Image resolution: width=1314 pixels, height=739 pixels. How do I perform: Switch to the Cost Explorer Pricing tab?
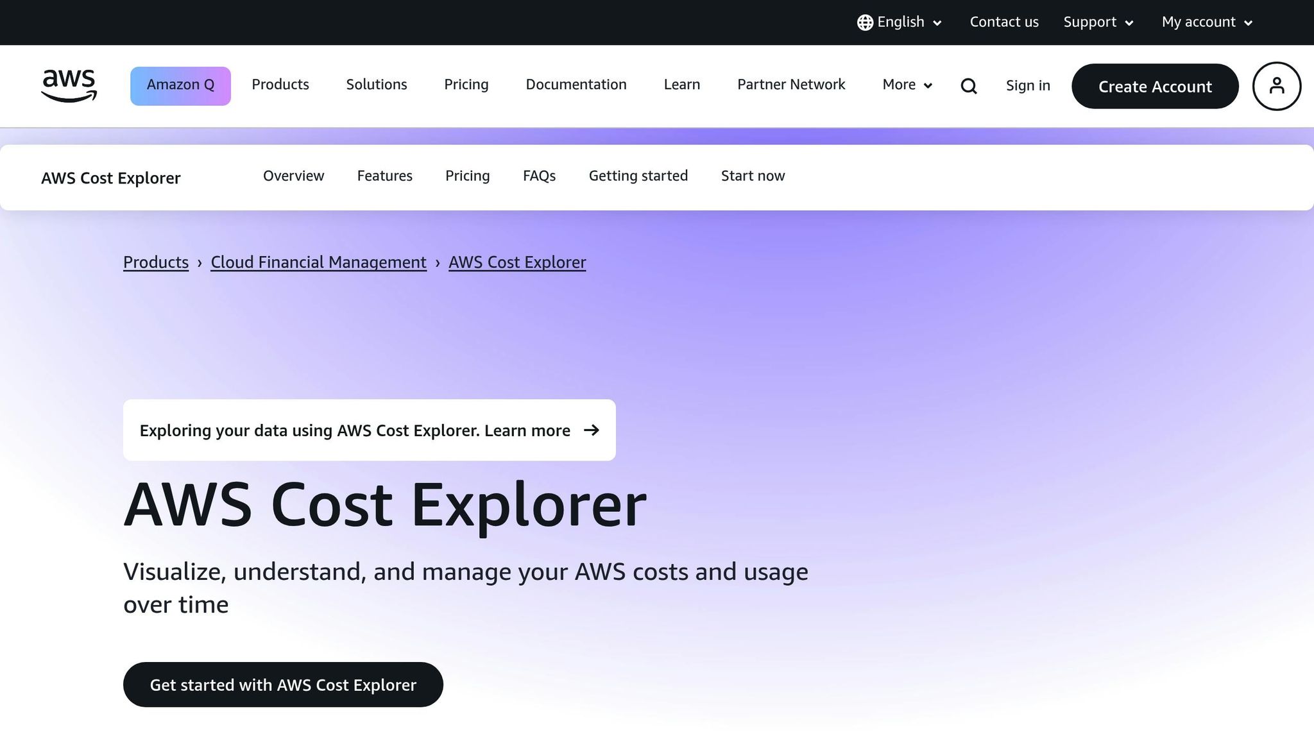[468, 176]
